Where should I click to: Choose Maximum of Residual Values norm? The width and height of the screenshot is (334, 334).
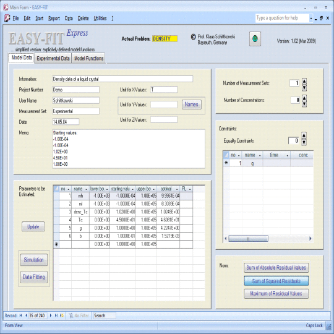[276, 294]
